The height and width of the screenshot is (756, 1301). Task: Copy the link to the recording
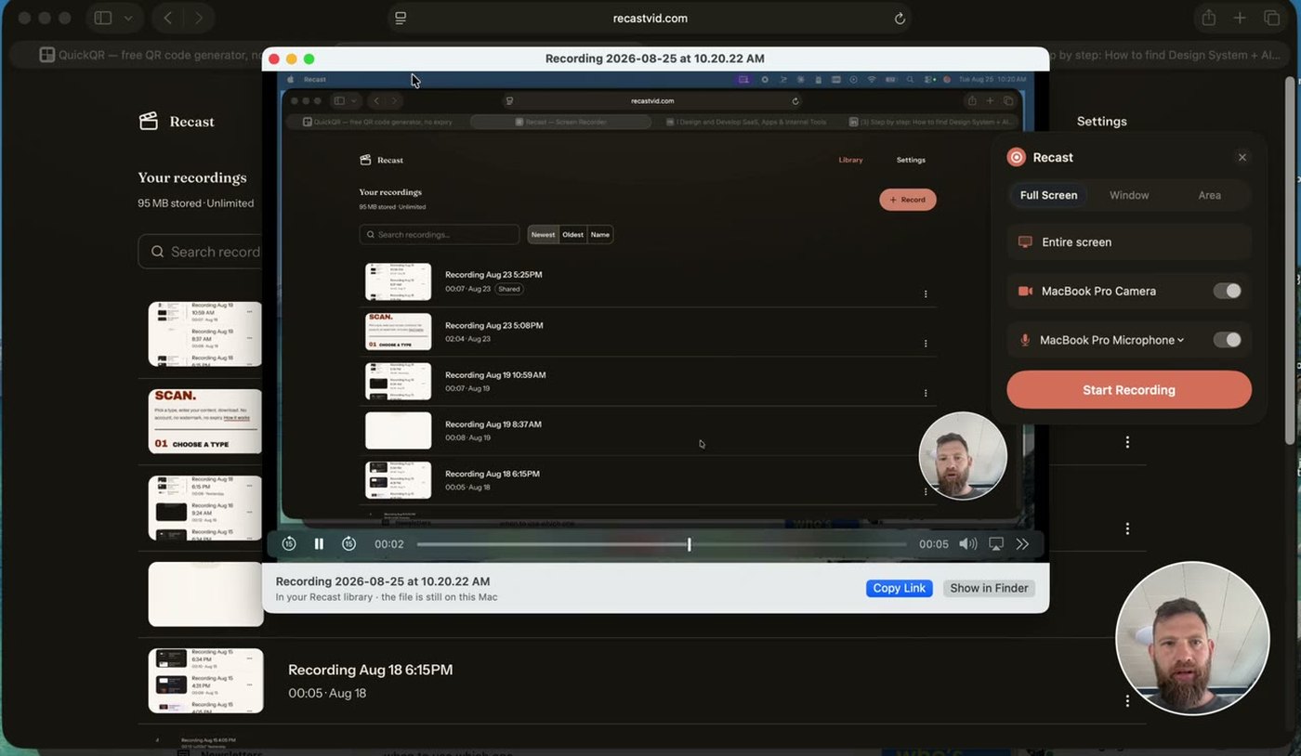(x=899, y=588)
